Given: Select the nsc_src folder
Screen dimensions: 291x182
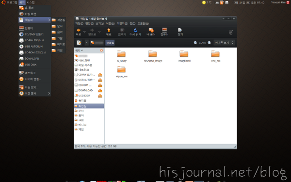Looking at the screenshot, I should click(216, 56).
